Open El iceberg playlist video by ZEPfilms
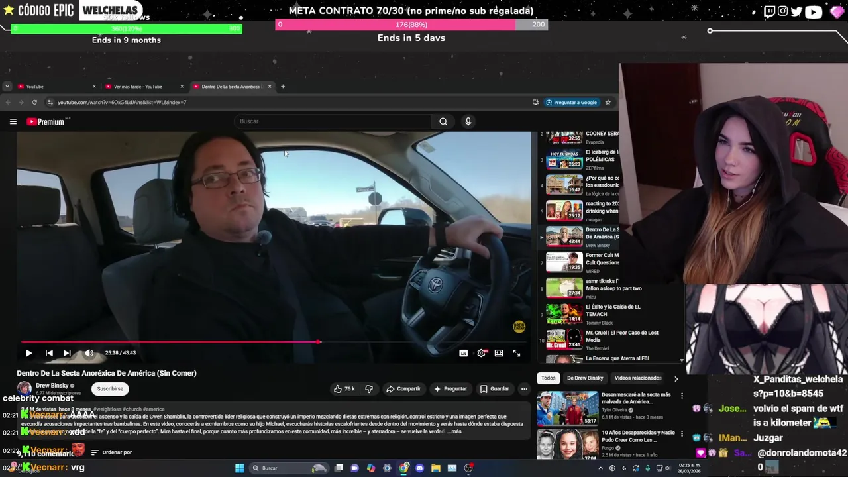The image size is (848, 477). click(580, 160)
